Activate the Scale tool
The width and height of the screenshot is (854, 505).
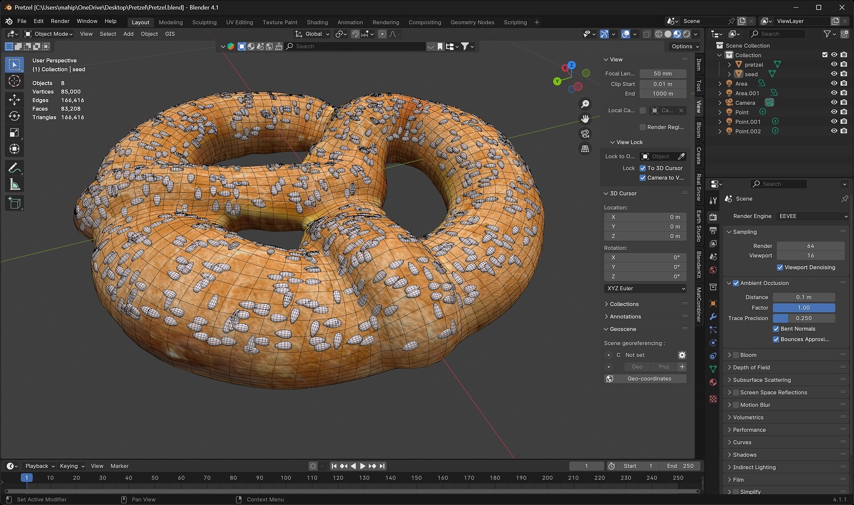[x=15, y=133]
